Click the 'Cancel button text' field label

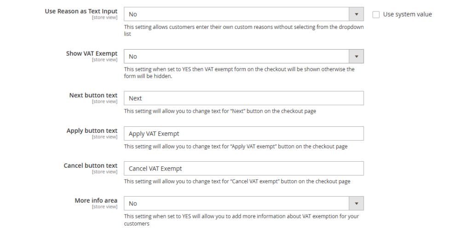[x=91, y=165]
